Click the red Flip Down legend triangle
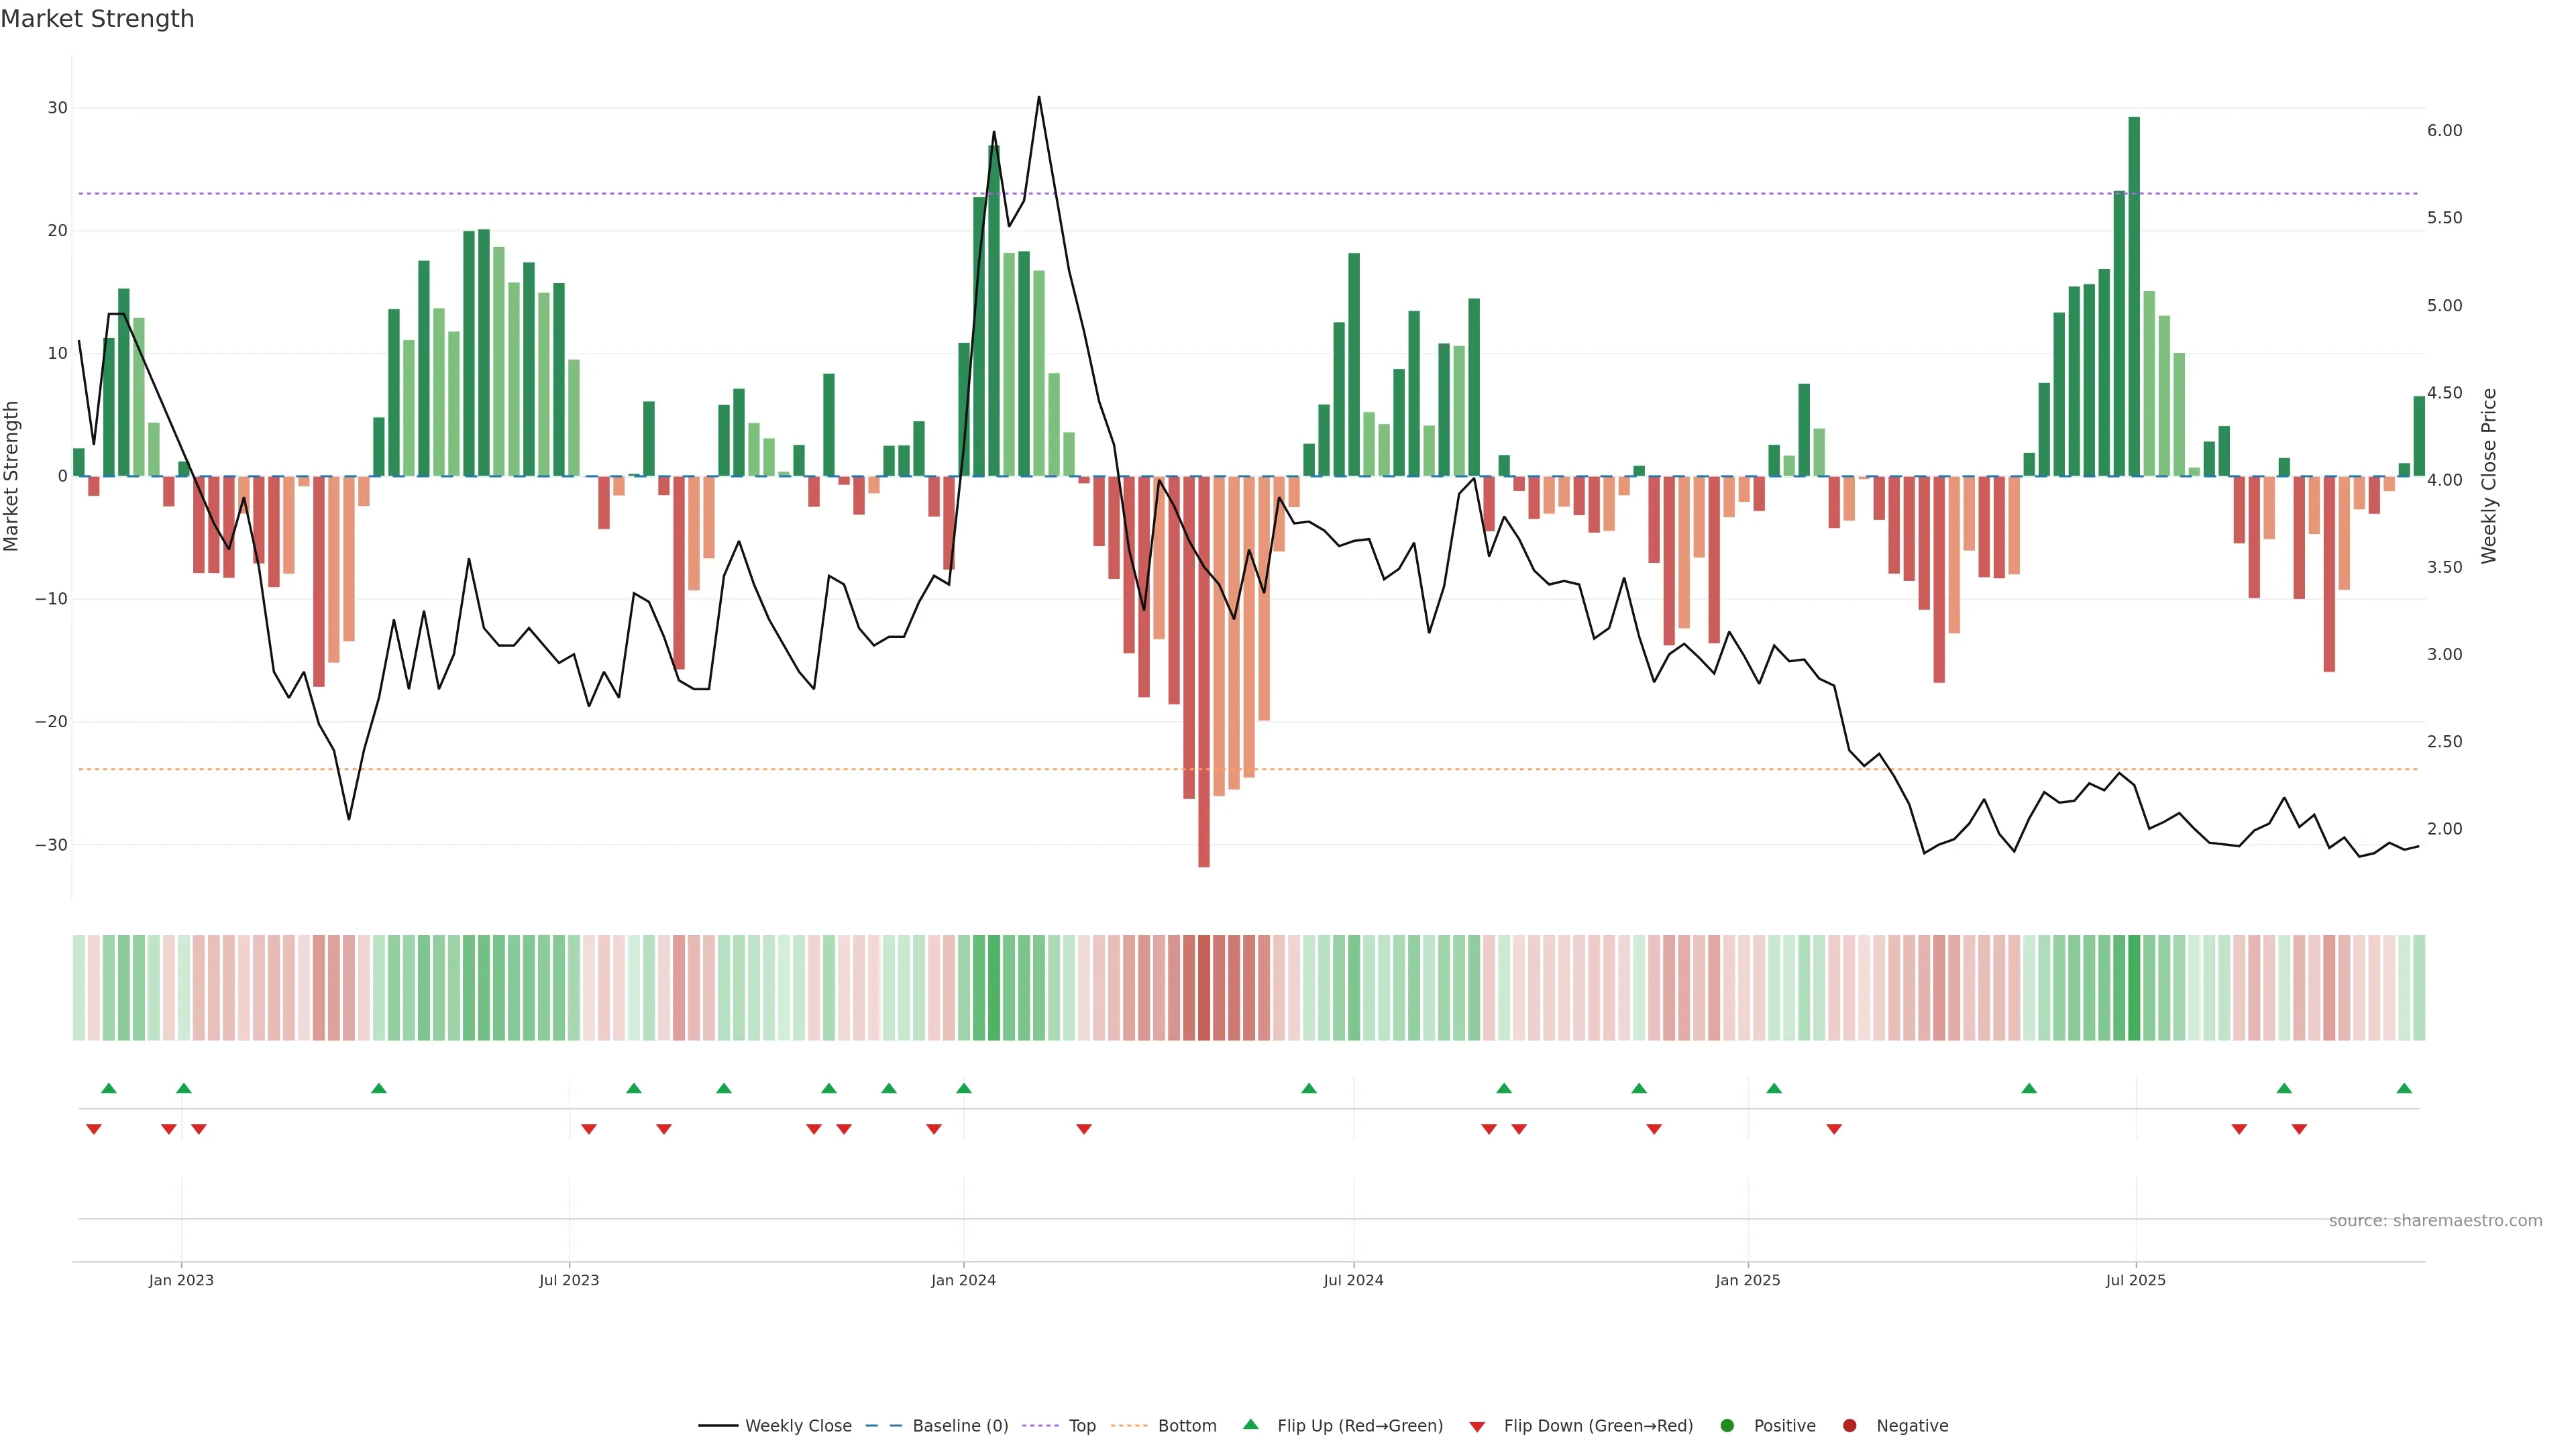 tap(1477, 1427)
